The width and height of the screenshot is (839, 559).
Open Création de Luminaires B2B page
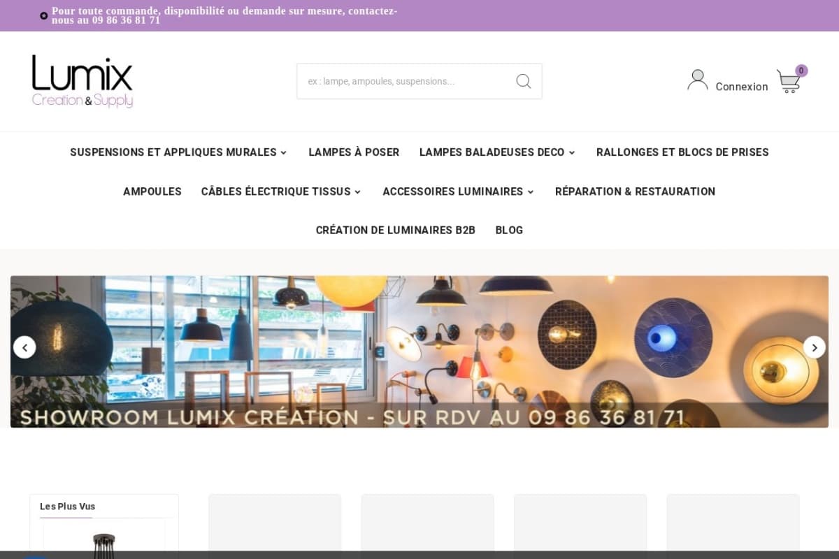[396, 230]
